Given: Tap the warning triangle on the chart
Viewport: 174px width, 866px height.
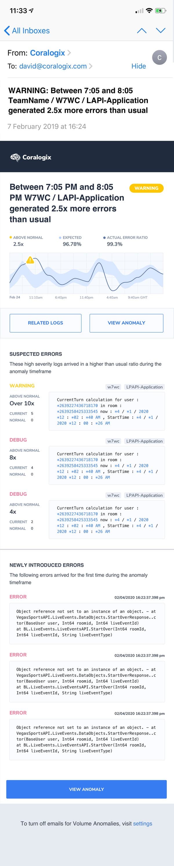Looking at the screenshot, I should [30, 260].
